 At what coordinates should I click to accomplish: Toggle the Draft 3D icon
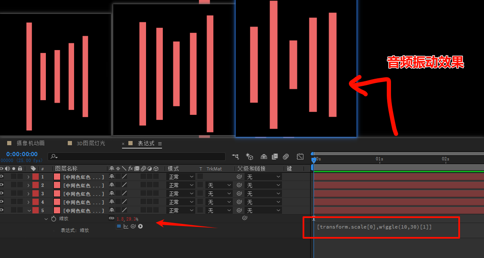coord(250,157)
